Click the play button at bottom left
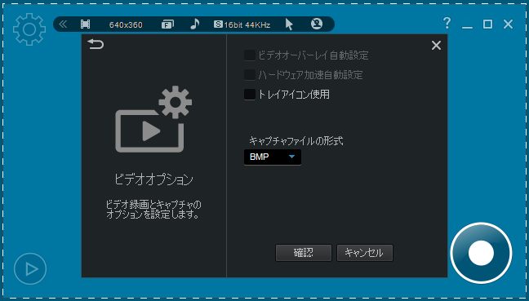The width and height of the screenshot is (529, 301). 30,269
